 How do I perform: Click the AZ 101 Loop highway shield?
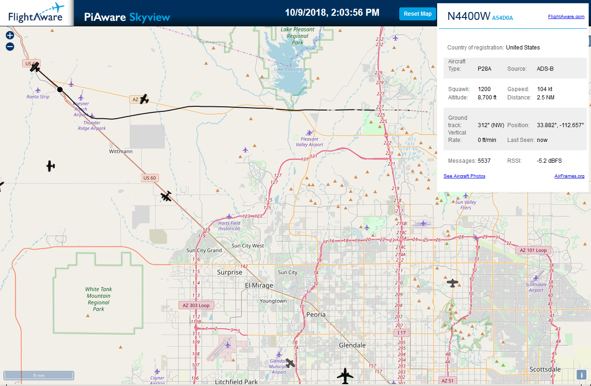coord(533,250)
